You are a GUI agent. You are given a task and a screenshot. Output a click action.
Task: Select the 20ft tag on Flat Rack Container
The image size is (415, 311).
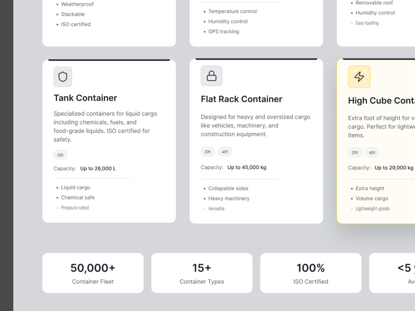point(207,152)
